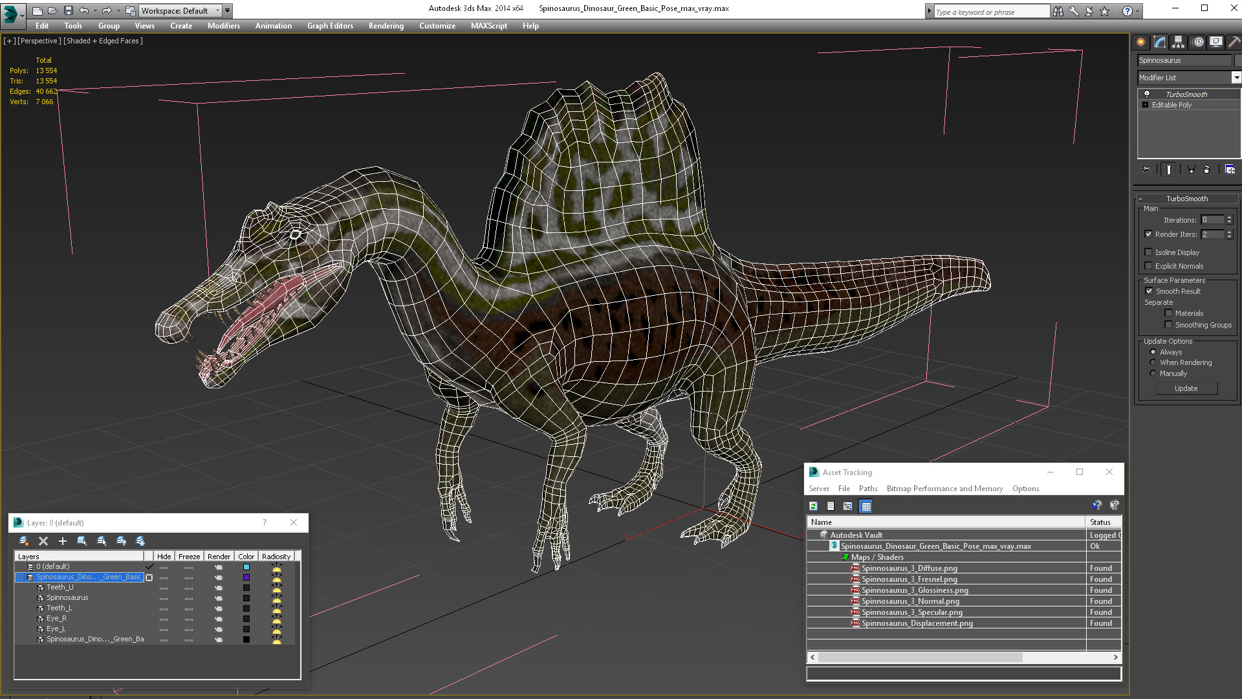This screenshot has height=699, width=1242.
Task: Click the Asset Tracking table view icon
Action: click(866, 506)
